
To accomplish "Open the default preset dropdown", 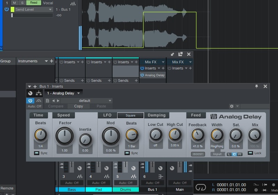I will [87, 101].
